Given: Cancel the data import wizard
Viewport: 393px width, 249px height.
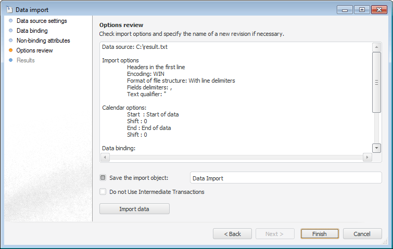Looking at the screenshot, I should coord(362,234).
